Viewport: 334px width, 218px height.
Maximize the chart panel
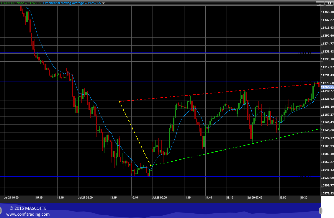(329, 3)
